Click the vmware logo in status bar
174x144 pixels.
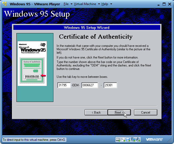point(154,139)
